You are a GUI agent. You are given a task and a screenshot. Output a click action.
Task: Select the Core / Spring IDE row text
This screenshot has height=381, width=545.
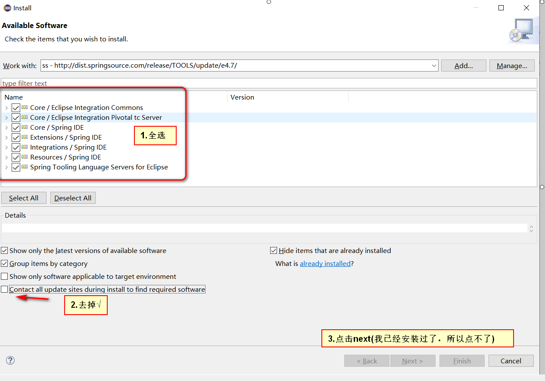57,127
